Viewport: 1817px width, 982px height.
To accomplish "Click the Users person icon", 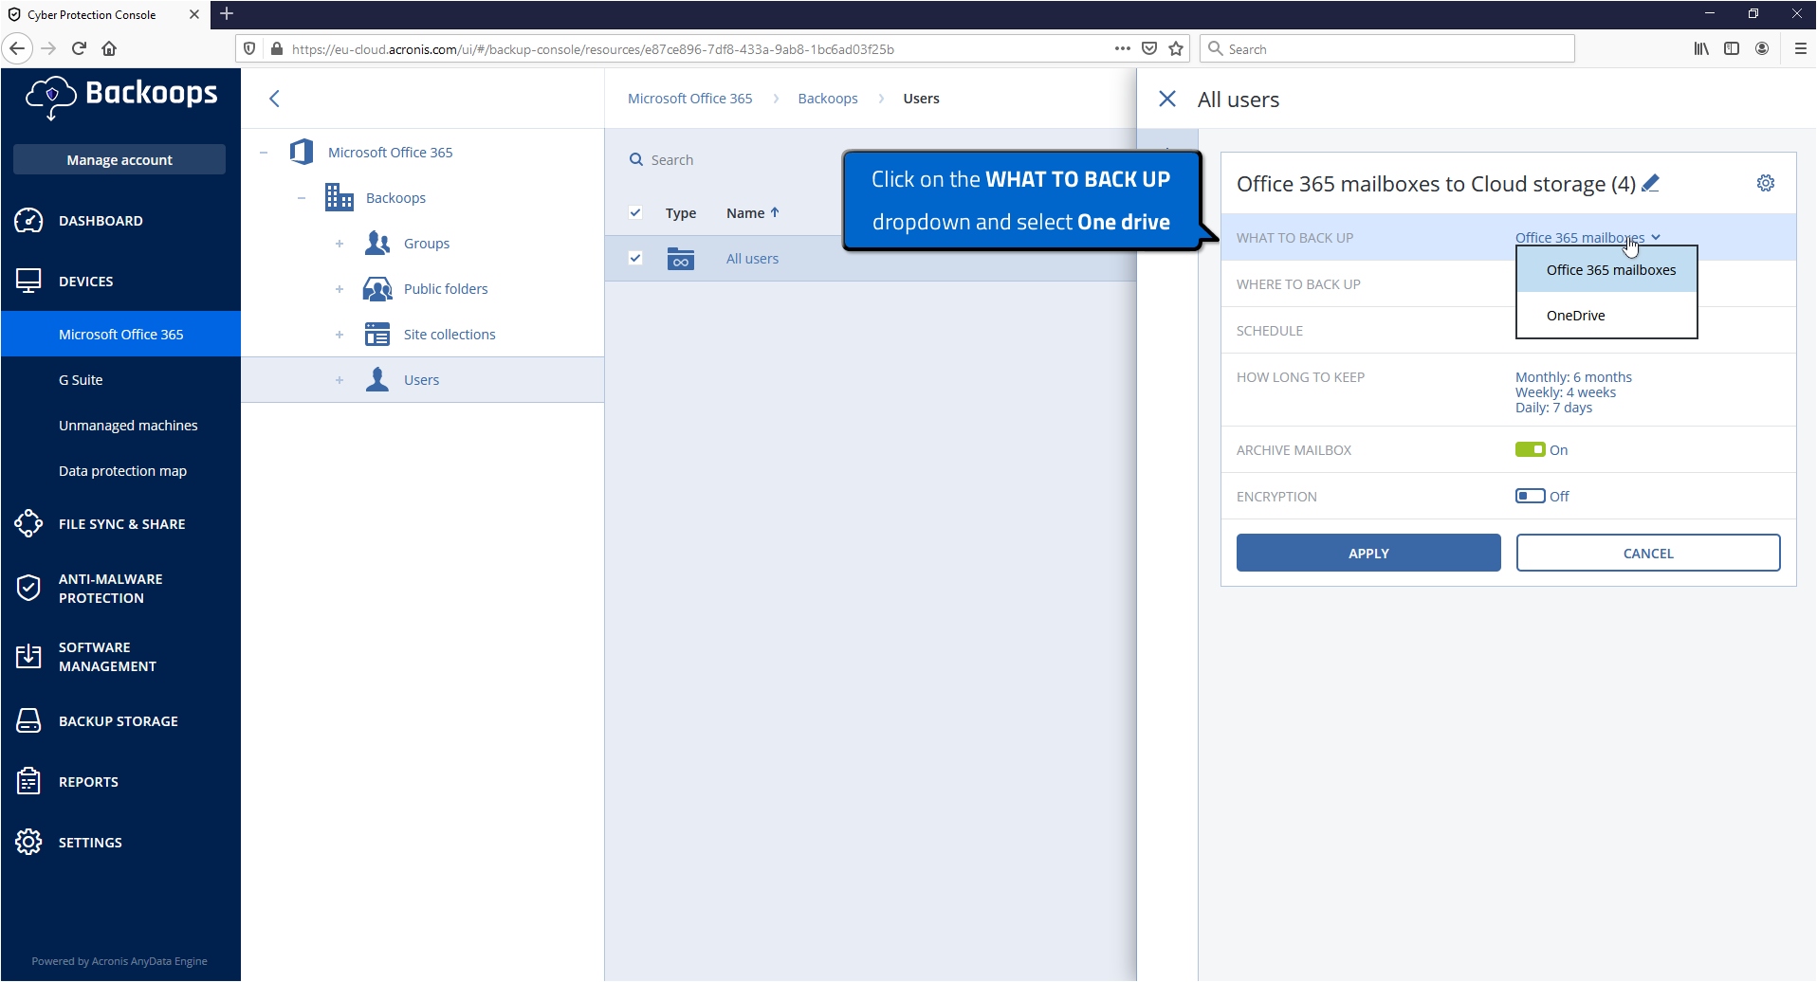I will pos(377,379).
